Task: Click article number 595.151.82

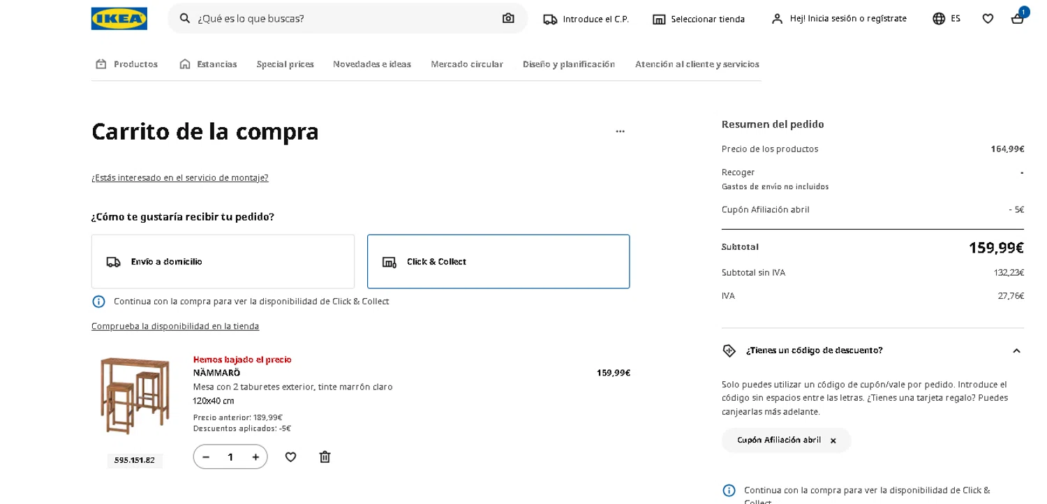Action: [135, 461]
